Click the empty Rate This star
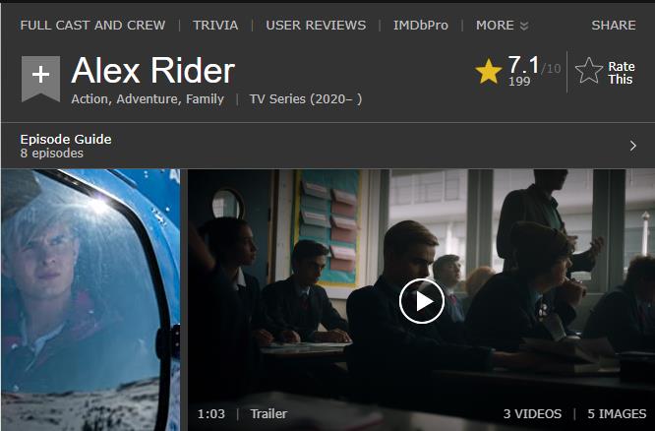Screen dimensions: 655x431 588,71
